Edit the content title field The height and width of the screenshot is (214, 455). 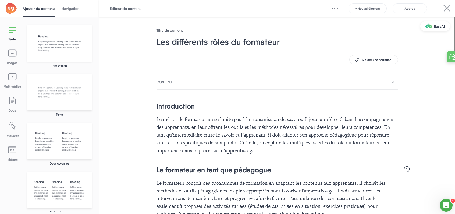pos(218,42)
